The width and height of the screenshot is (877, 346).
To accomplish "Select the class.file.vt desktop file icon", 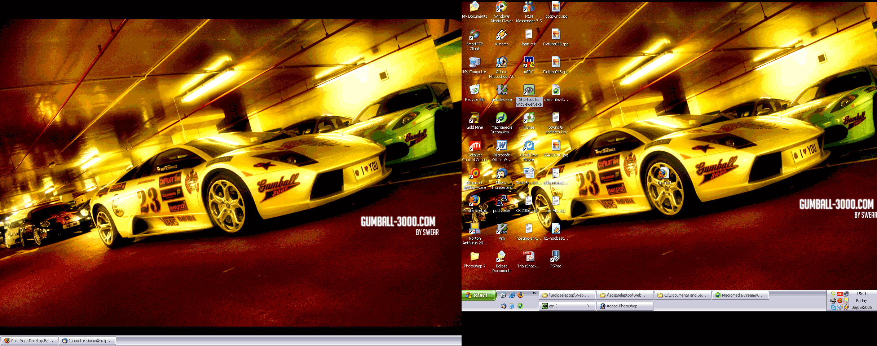I will [x=556, y=93].
